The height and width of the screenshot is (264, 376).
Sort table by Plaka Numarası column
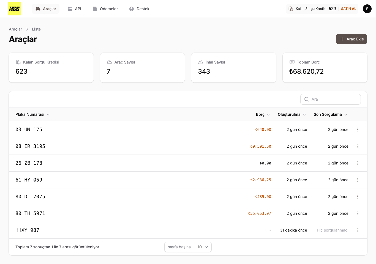[x=32, y=114]
